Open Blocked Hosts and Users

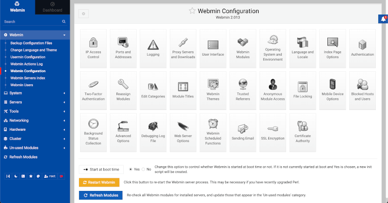(362, 91)
